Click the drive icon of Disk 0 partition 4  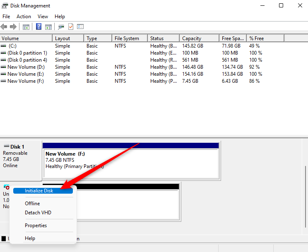[3, 60]
